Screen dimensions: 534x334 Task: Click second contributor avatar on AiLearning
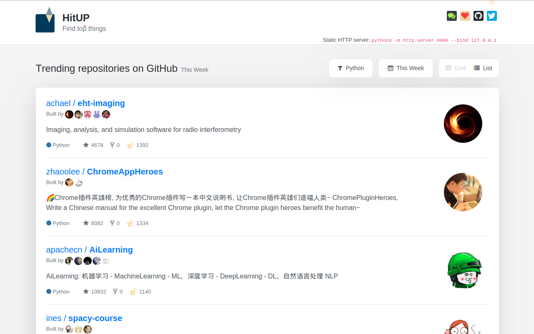[x=78, y=261]
